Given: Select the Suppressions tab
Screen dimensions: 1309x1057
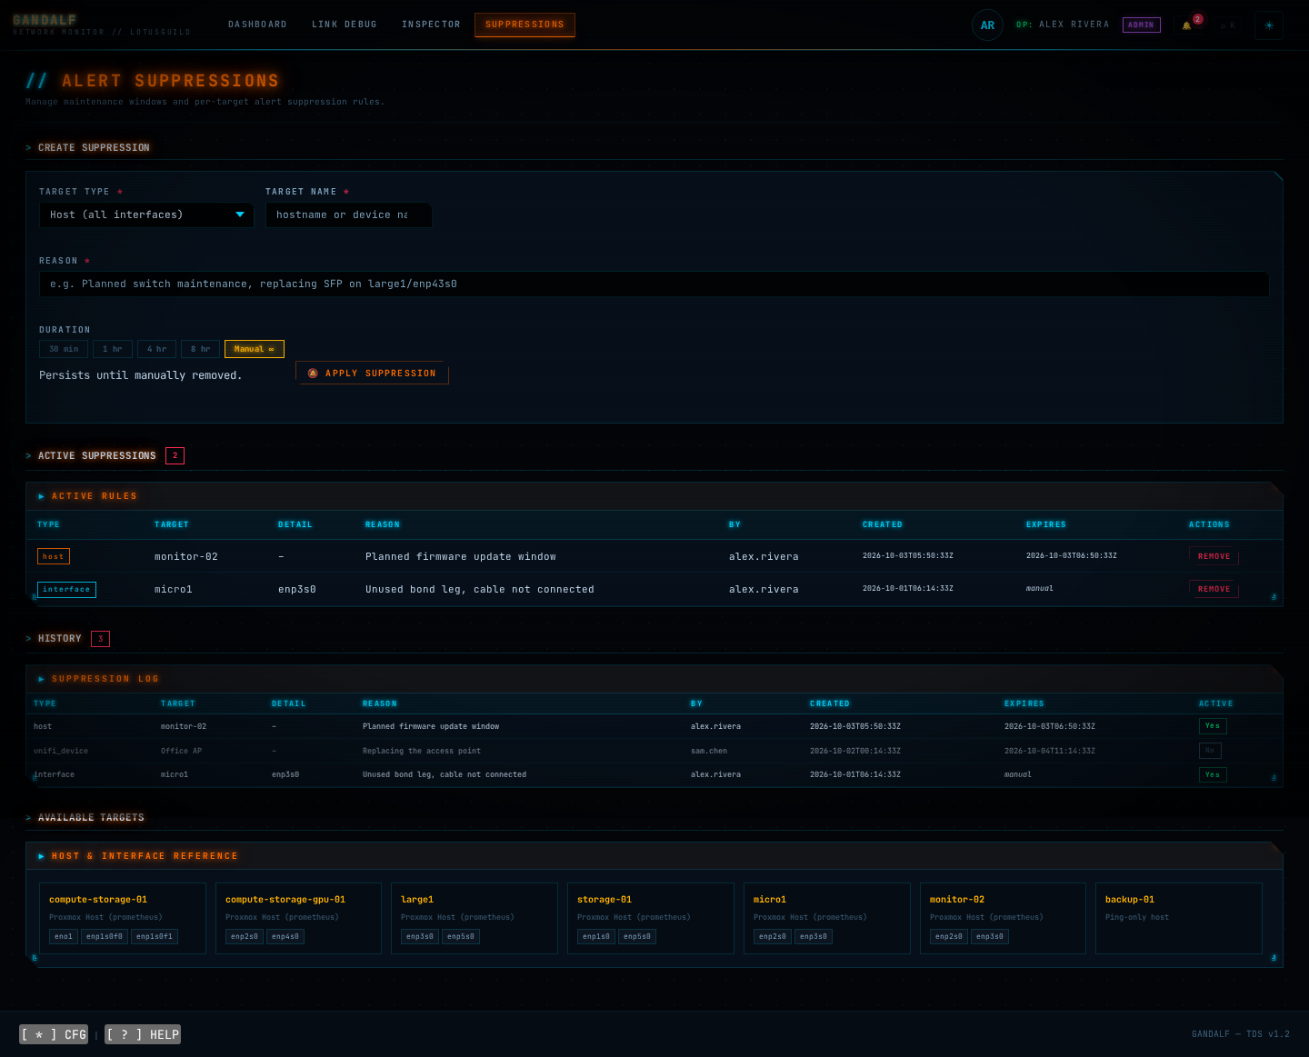Looking at the screenshot, I should tap(525, 25).
